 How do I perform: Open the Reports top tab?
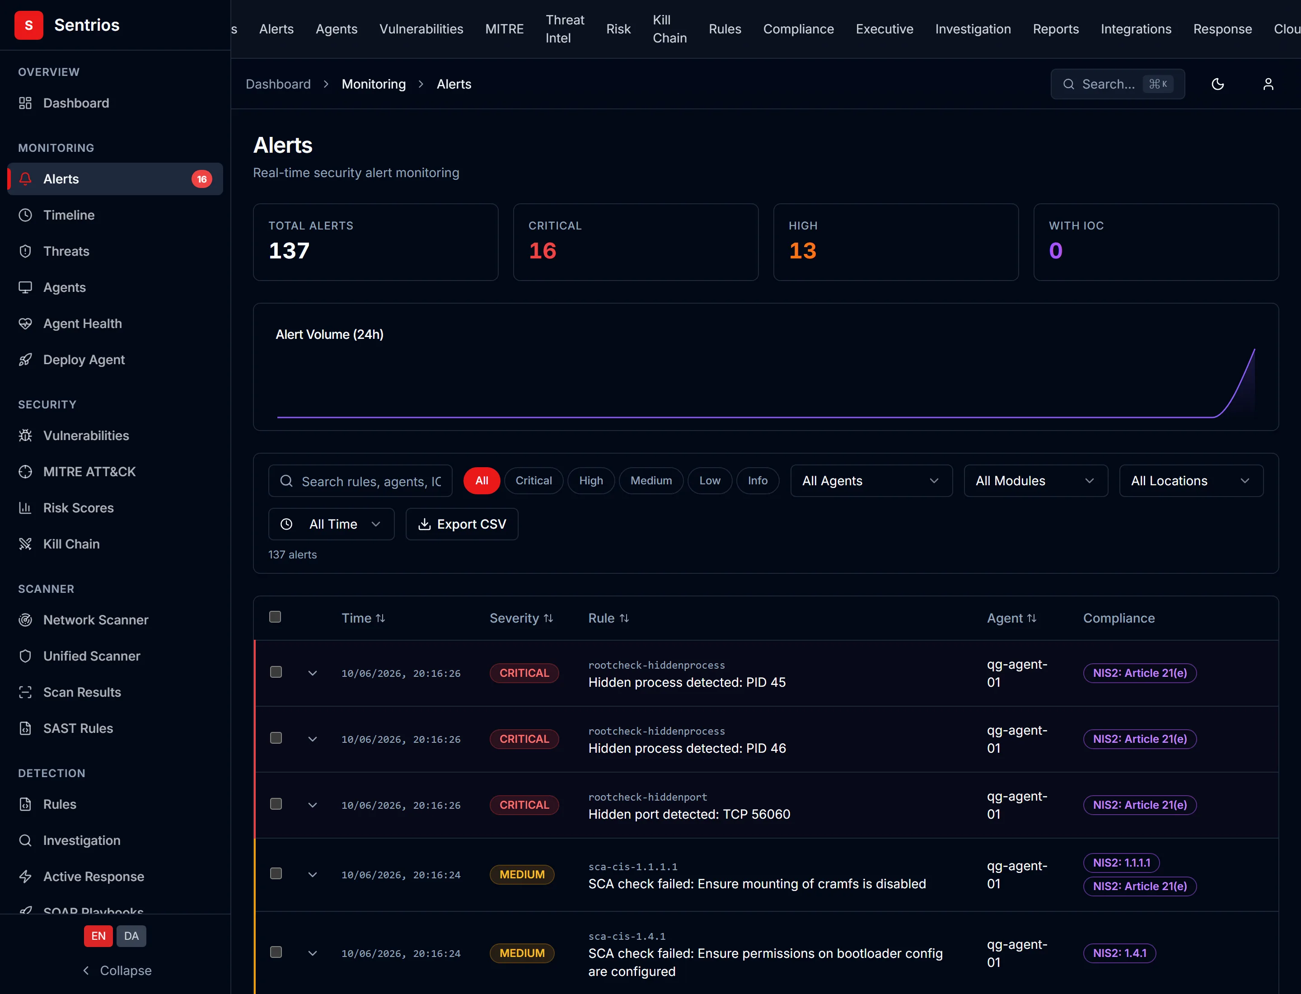[x=1055, y=29]
